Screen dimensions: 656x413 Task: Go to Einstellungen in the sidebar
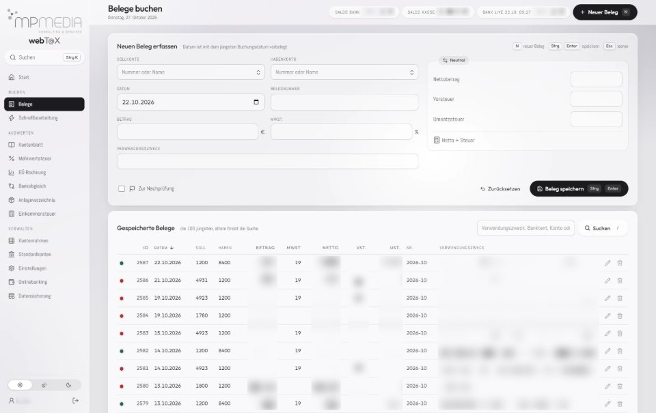pyautogui.click(x=44, y=268)
